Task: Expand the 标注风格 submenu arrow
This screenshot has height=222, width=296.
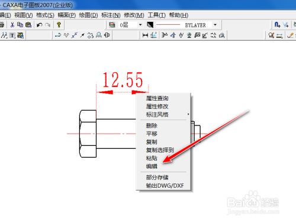Action: tap(188, 114)
